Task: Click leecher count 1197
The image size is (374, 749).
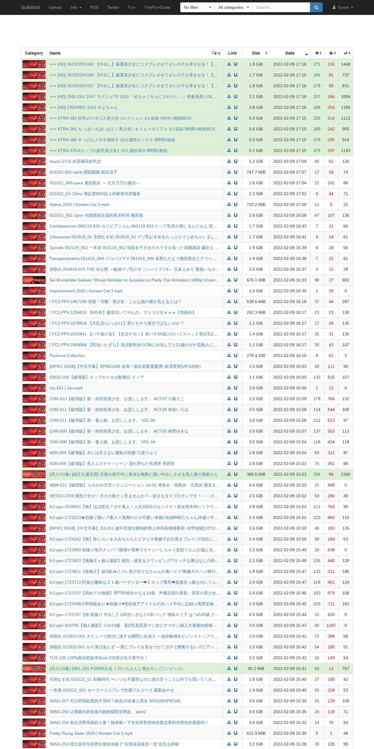Action: click(x=331, y=625)
